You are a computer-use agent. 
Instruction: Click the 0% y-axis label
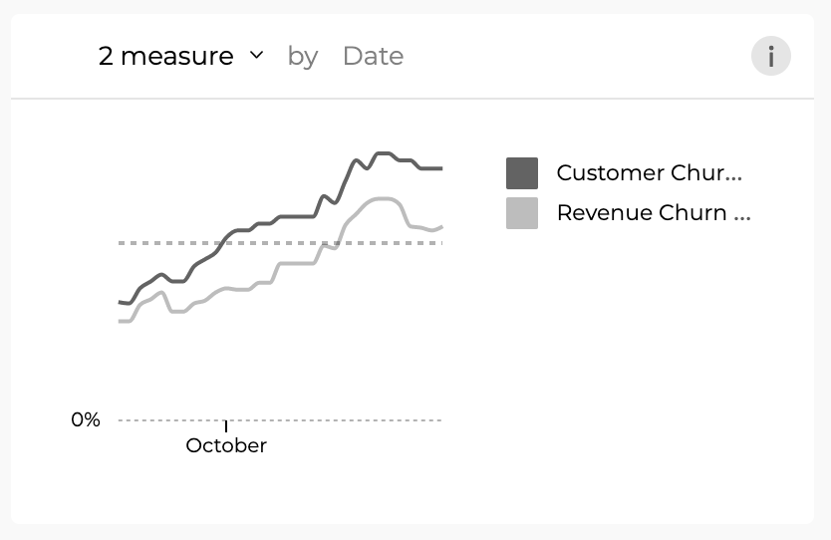[86, 419]
